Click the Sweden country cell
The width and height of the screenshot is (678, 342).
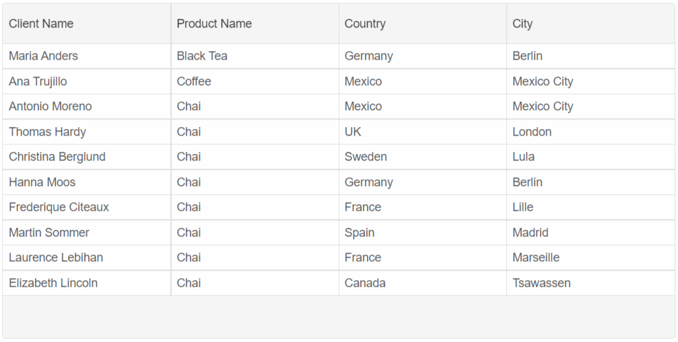coord(366,157)
